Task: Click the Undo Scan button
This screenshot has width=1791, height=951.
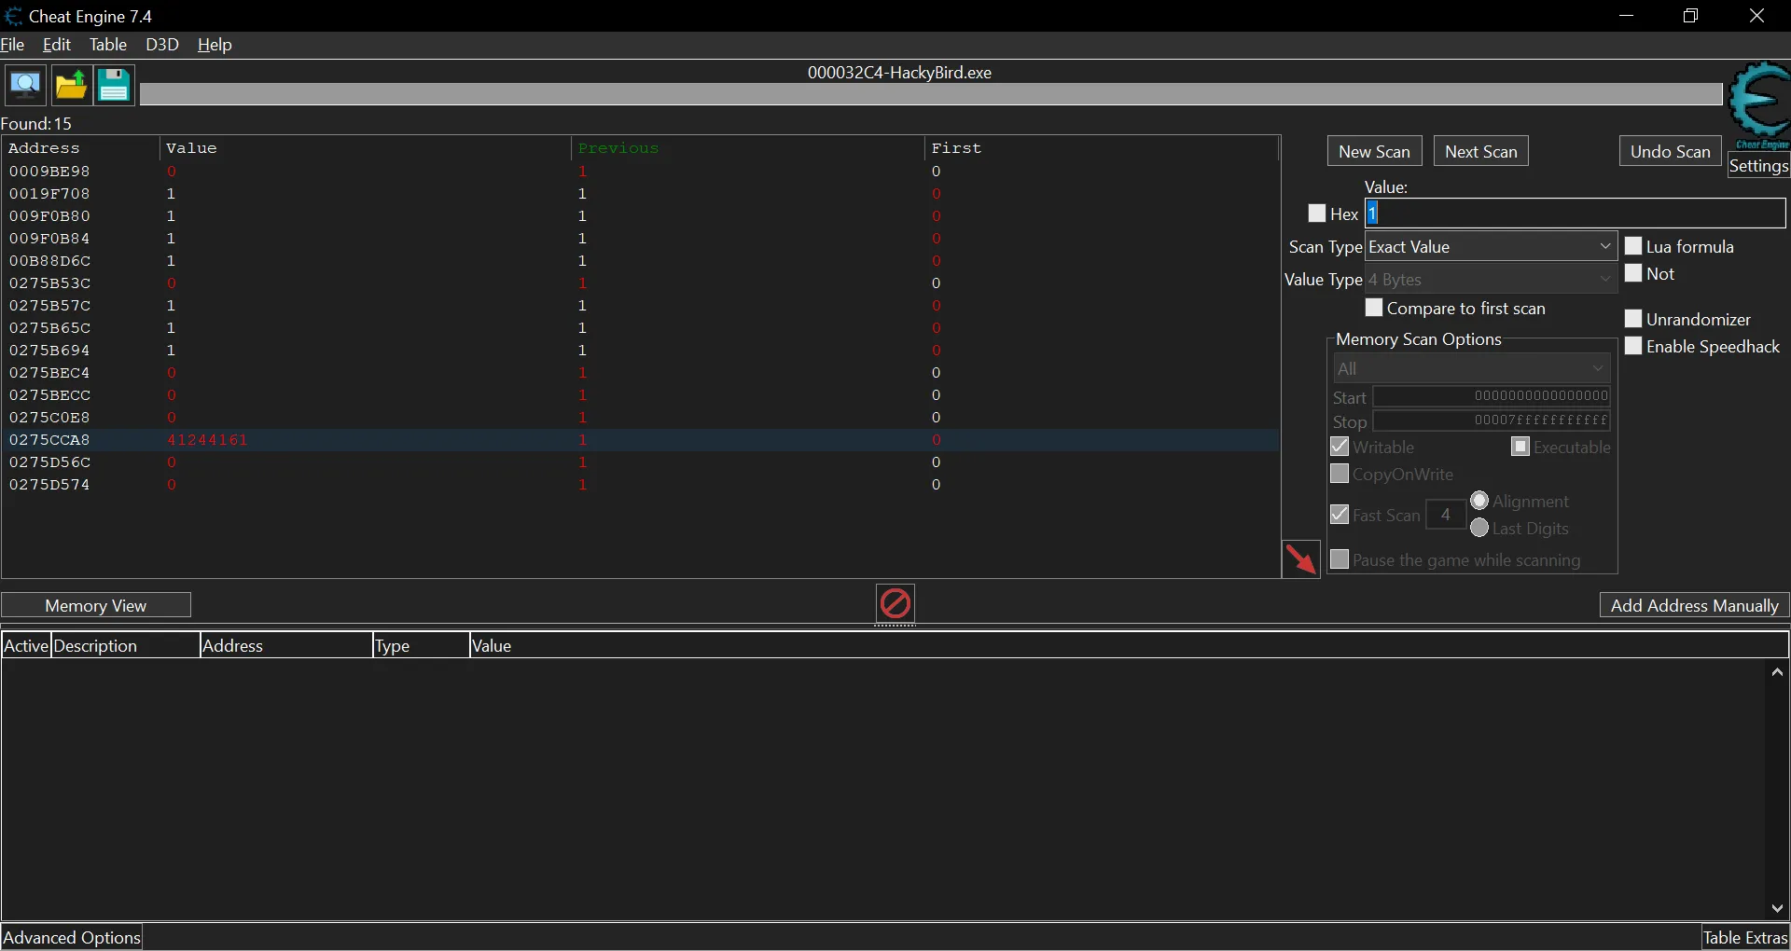Action: click(x=1670, y=151)
